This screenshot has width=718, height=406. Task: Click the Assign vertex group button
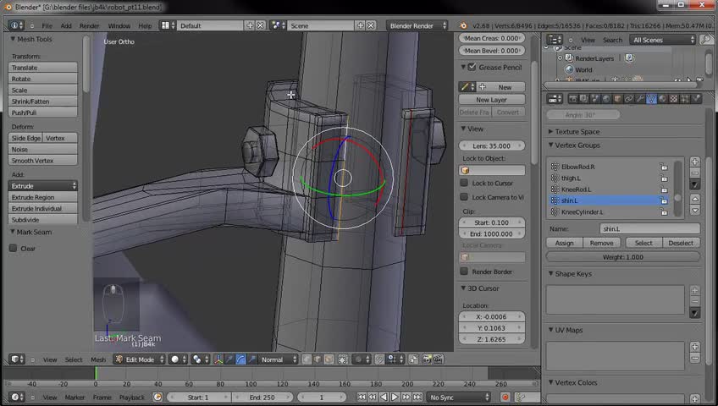click(564, 243)
